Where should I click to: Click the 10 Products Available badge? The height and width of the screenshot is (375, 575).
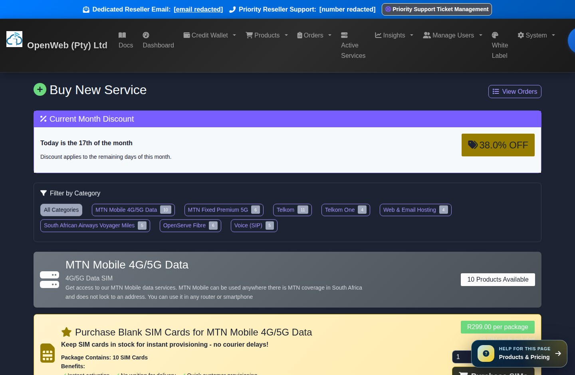click(498, 279)
